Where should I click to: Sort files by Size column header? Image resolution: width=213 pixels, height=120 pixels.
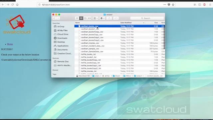(156, 23)
